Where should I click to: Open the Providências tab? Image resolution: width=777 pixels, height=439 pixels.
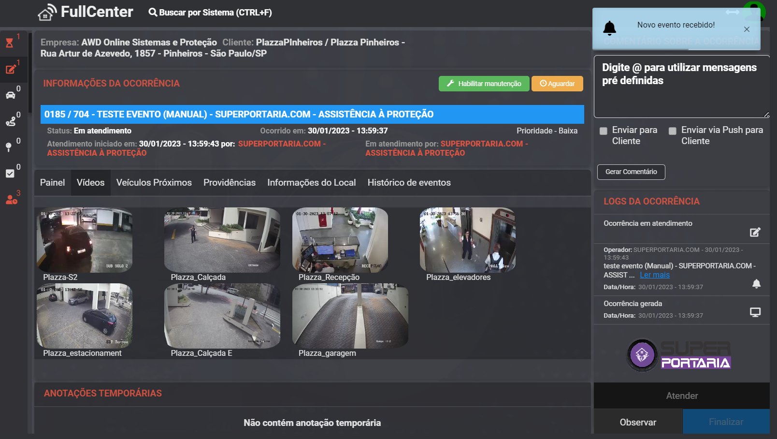(230, 183)
